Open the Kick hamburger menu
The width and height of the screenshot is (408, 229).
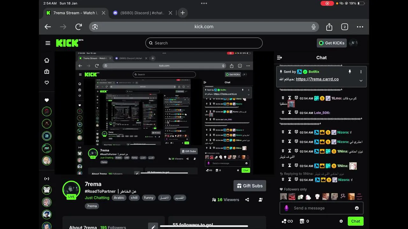click(48, 43)
